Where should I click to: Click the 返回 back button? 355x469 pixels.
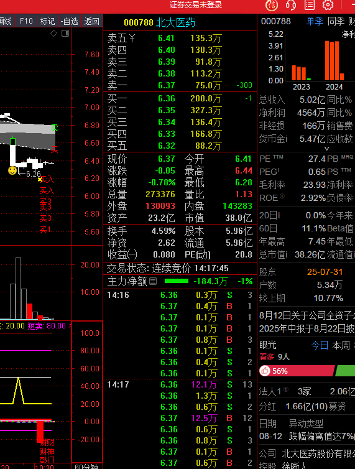[91, 21]
